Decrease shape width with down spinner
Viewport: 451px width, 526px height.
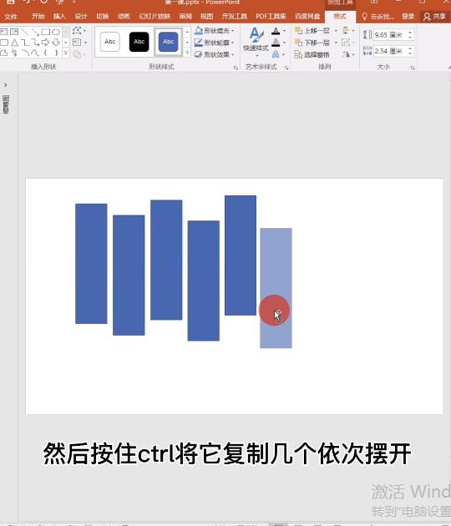410,53
